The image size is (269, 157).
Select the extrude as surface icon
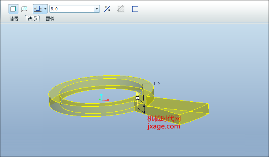pyautogui.click(x=24, y=9)
